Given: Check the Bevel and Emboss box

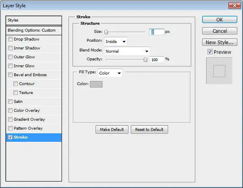Looking at the screenshot, I should pos(10,75).
